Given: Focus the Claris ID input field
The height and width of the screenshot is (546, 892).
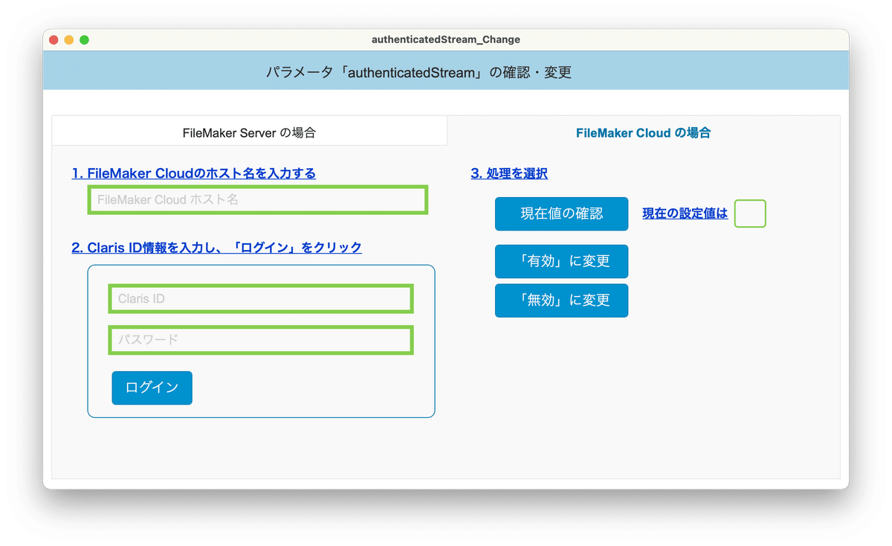Looking at the screenshot, I should pyautogui.click(x=261, y=299).
